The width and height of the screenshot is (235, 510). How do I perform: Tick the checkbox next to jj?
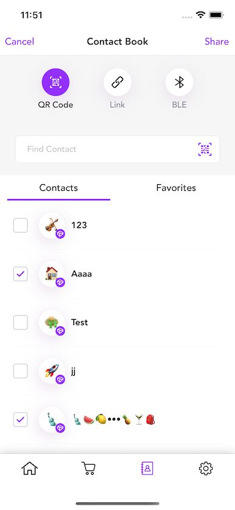pyautogui.click(x=21, y=371)
